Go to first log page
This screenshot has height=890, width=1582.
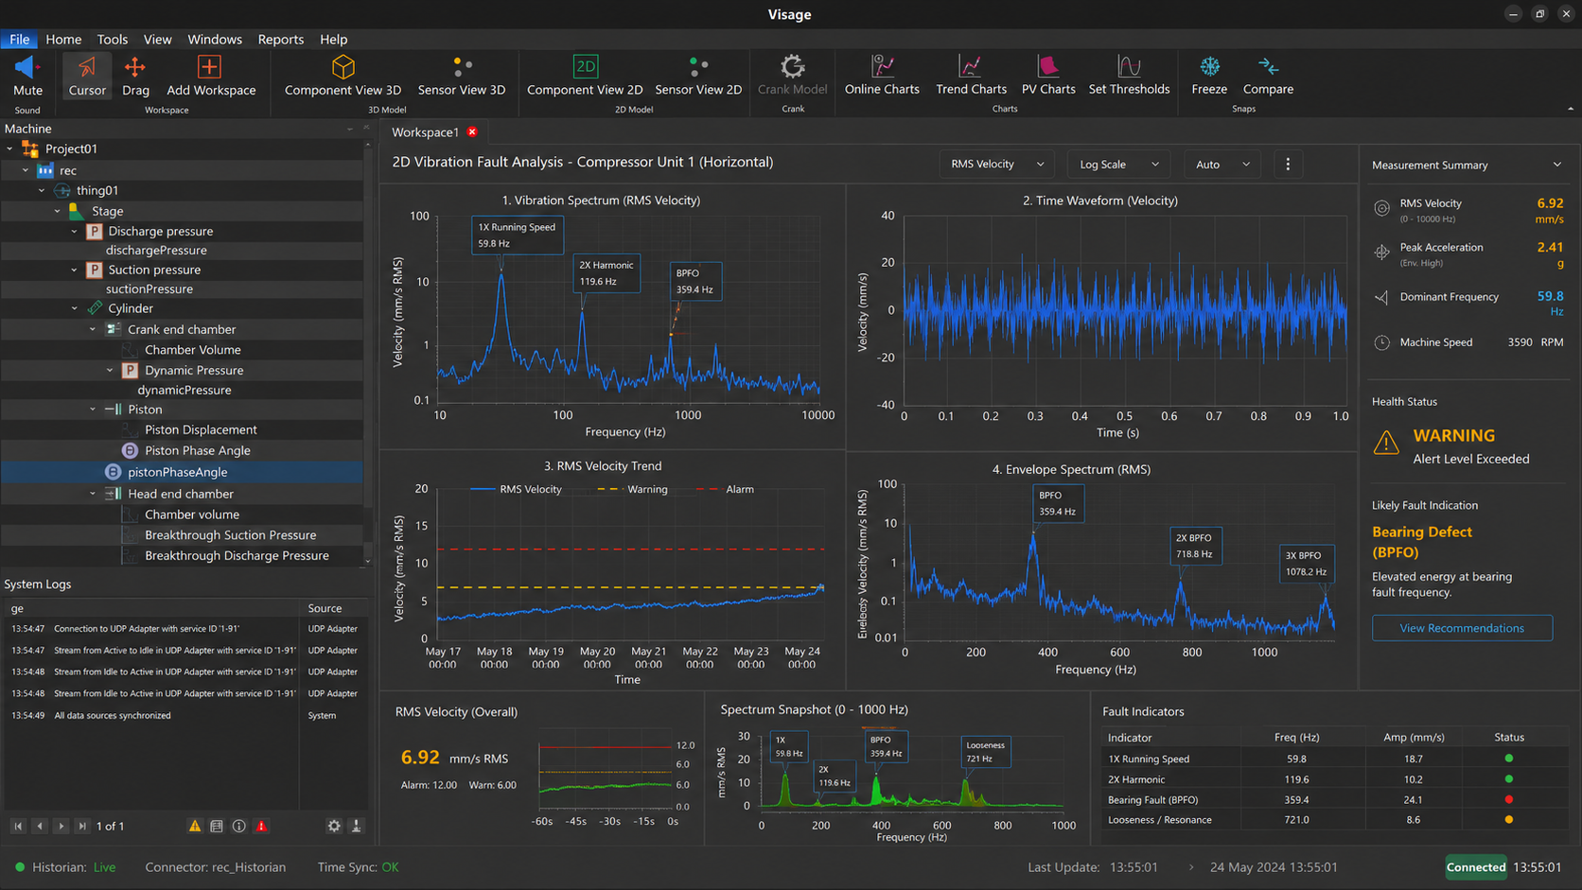[18, 826]
